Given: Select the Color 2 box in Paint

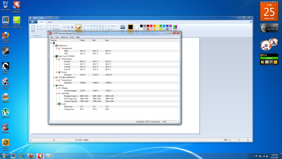Looking at the screenshot, I should (x=137, y=28).
